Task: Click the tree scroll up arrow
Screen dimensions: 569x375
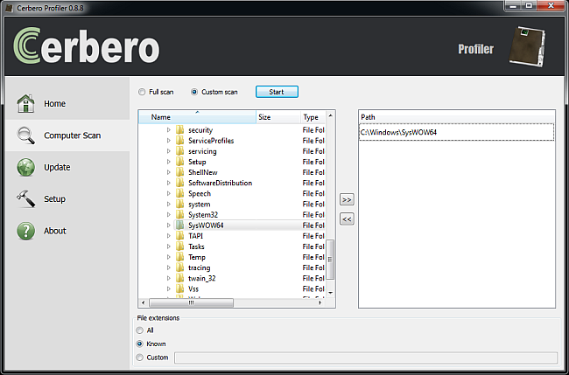Action: pyautogui.click(x=330, y=115)
